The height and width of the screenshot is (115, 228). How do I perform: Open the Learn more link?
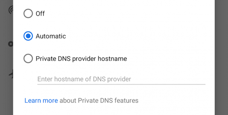(x=41, y=101)
